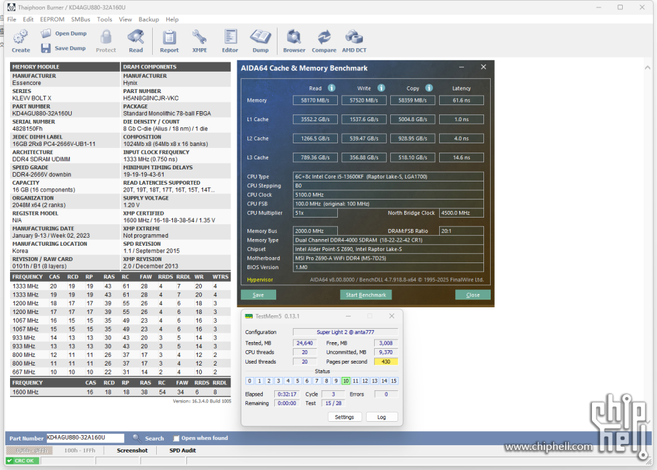Screen dimensions: 657x470
Task: Click the info icon beside Read
Action: click(331, 88)
